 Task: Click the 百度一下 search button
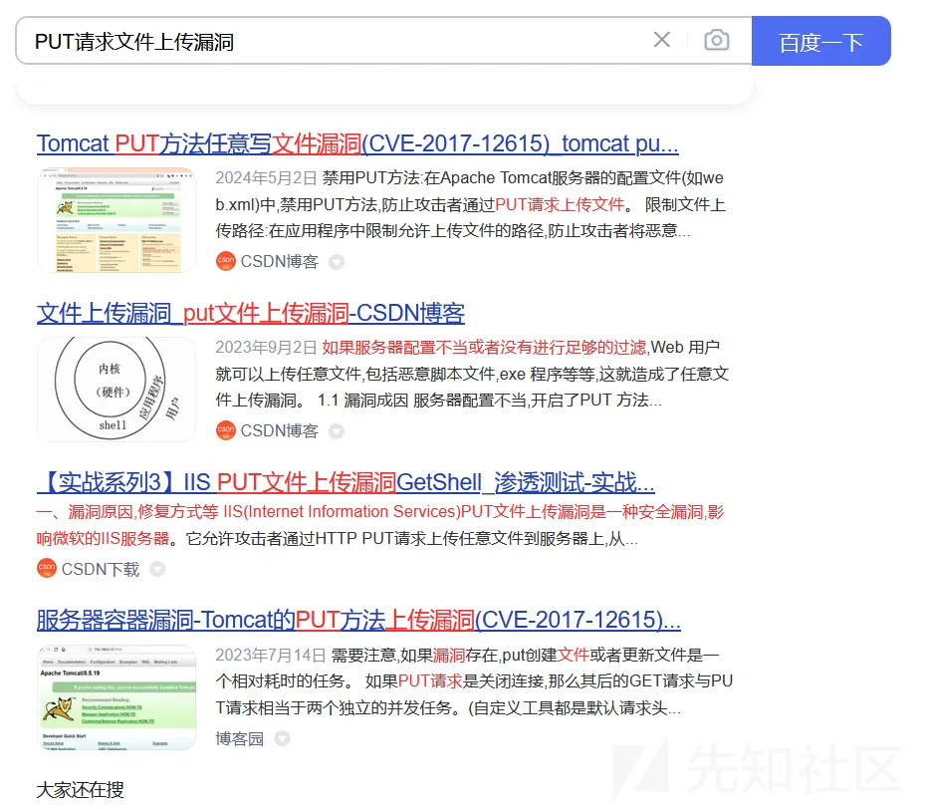pyautogui.click(x=820, y=41)
